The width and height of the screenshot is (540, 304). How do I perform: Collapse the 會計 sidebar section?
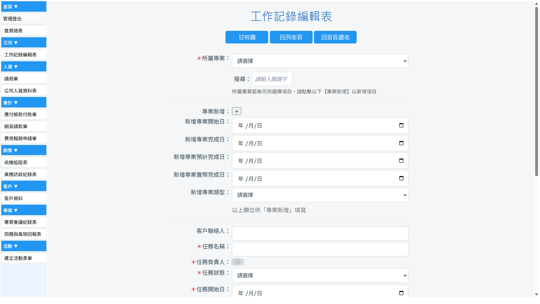point(24,103)
